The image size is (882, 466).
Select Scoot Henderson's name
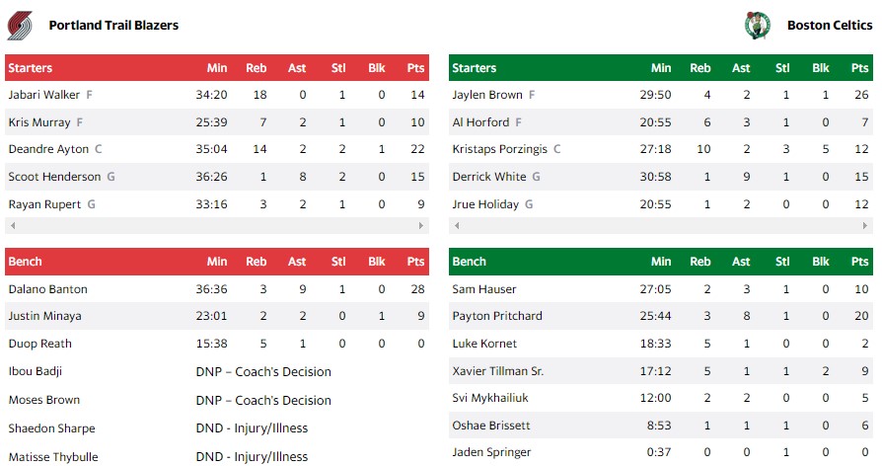tap(54, 177)
